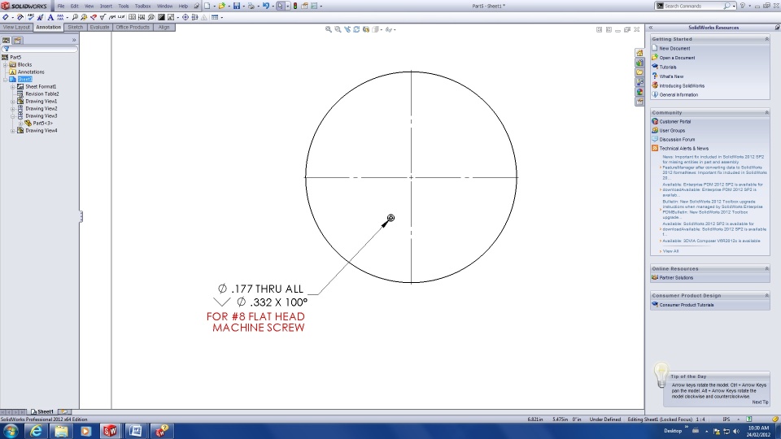This screenshot has height=439, width=781.
Task: Open Internet Explorer from the taskbar
Action: click(36, 431)
